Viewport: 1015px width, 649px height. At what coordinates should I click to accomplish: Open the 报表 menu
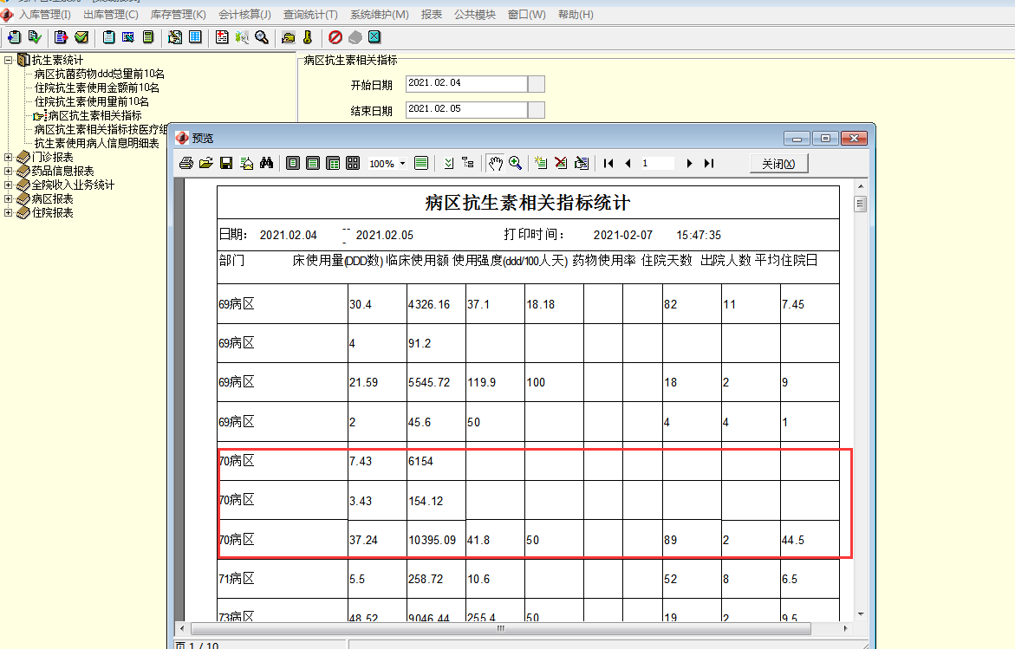click(431, 14)
